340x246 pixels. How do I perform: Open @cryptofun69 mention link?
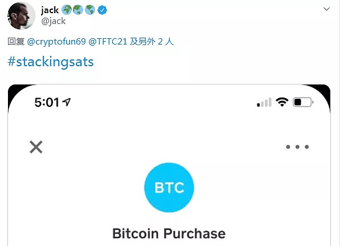point(56,41)
